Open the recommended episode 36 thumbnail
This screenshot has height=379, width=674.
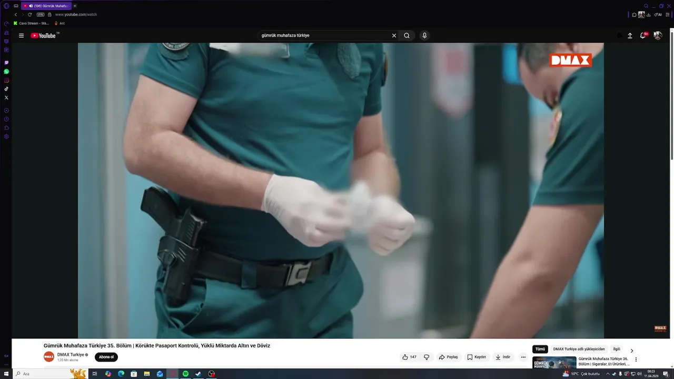pos(554,363)
